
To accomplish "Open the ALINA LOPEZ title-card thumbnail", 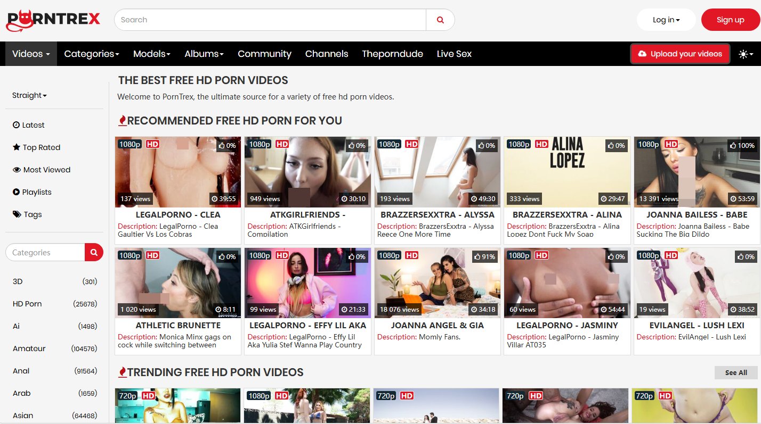I will (x=567, y=172).
